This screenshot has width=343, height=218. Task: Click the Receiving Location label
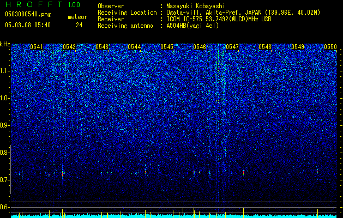(127, 13)
